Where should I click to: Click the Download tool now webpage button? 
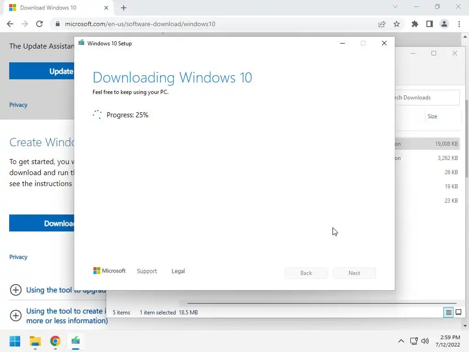(x=42, y=223)
